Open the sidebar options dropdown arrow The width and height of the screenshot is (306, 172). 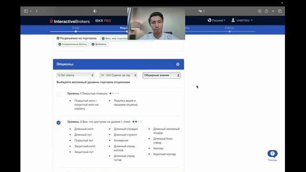point(31,11)
